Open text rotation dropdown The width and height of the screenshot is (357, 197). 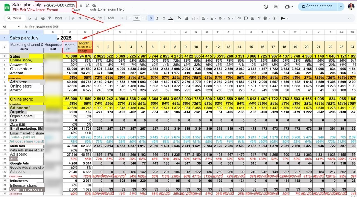(x=230, y=18)
